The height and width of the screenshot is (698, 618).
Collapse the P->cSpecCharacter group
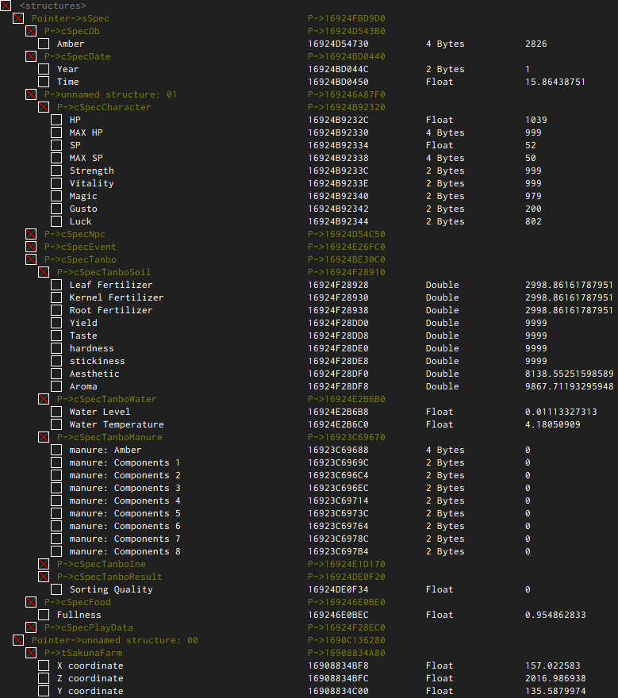click(x=44, y=107)
